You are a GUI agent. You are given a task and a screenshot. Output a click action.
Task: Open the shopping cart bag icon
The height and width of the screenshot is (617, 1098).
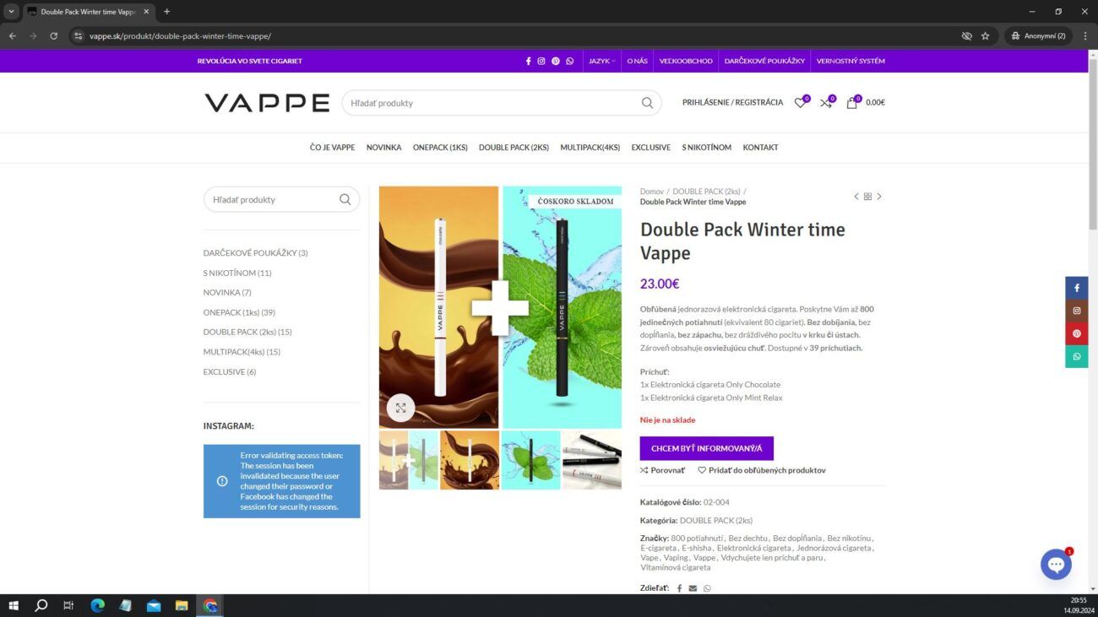(x=851, y=103)
